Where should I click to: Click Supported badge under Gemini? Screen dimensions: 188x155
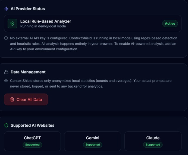(x=93, y=145)
